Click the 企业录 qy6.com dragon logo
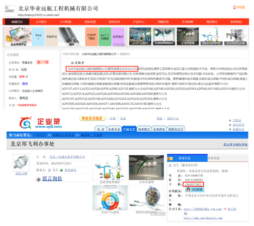Screen dimensions: 254x226 (x=41, y=123)
